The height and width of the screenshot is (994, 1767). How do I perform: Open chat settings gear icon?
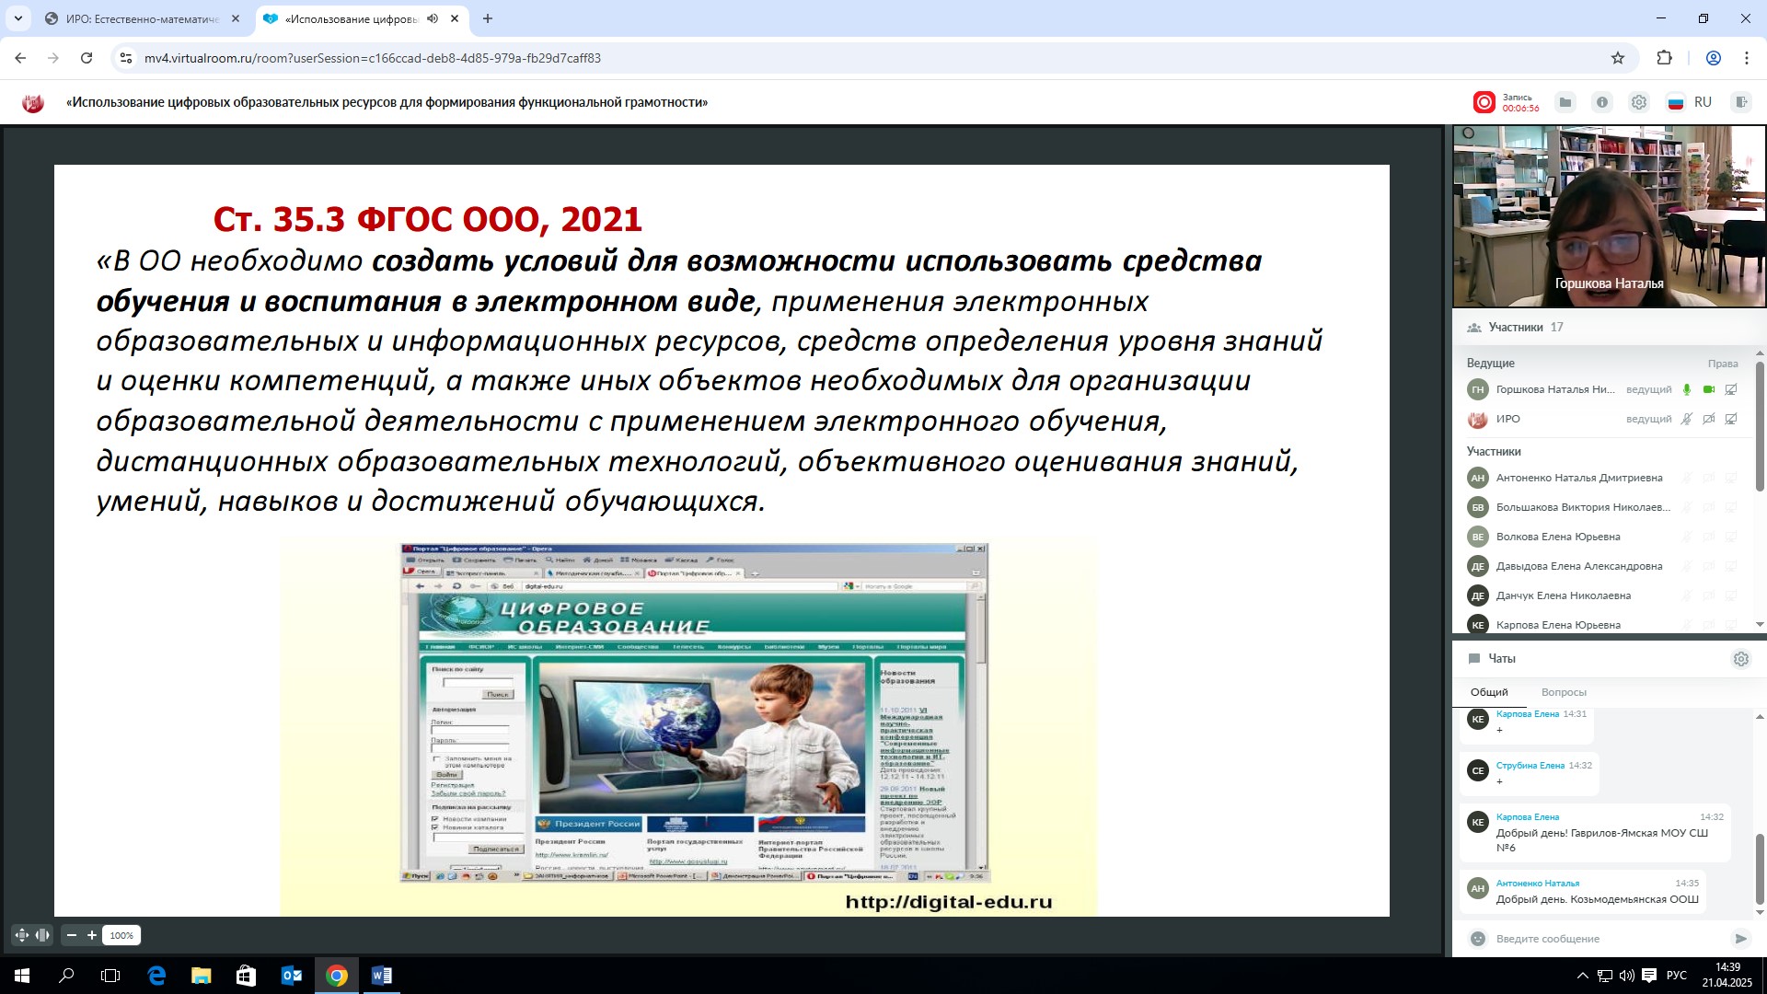tap(1740, 659)
